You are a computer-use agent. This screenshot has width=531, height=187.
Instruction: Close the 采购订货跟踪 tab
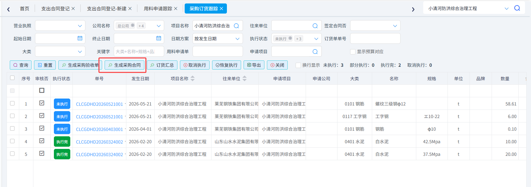click(222, 8)
